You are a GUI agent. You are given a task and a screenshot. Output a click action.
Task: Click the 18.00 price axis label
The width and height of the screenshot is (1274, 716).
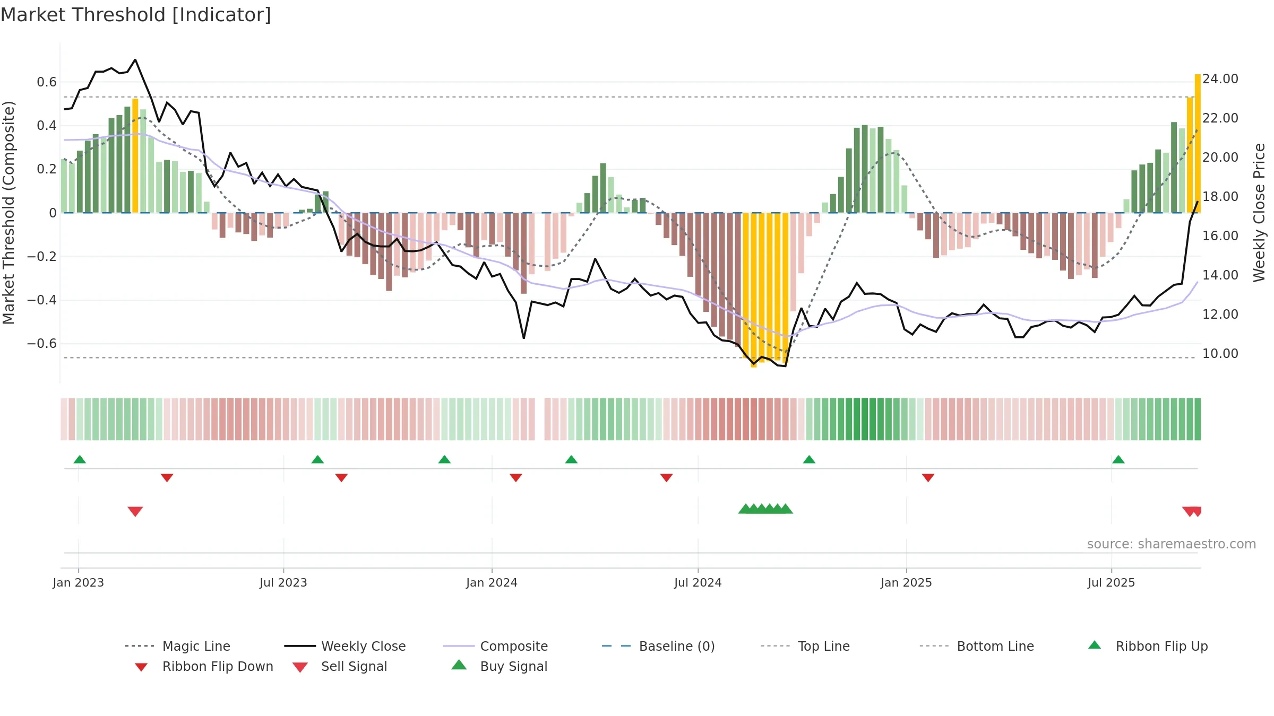[1220, 197]
